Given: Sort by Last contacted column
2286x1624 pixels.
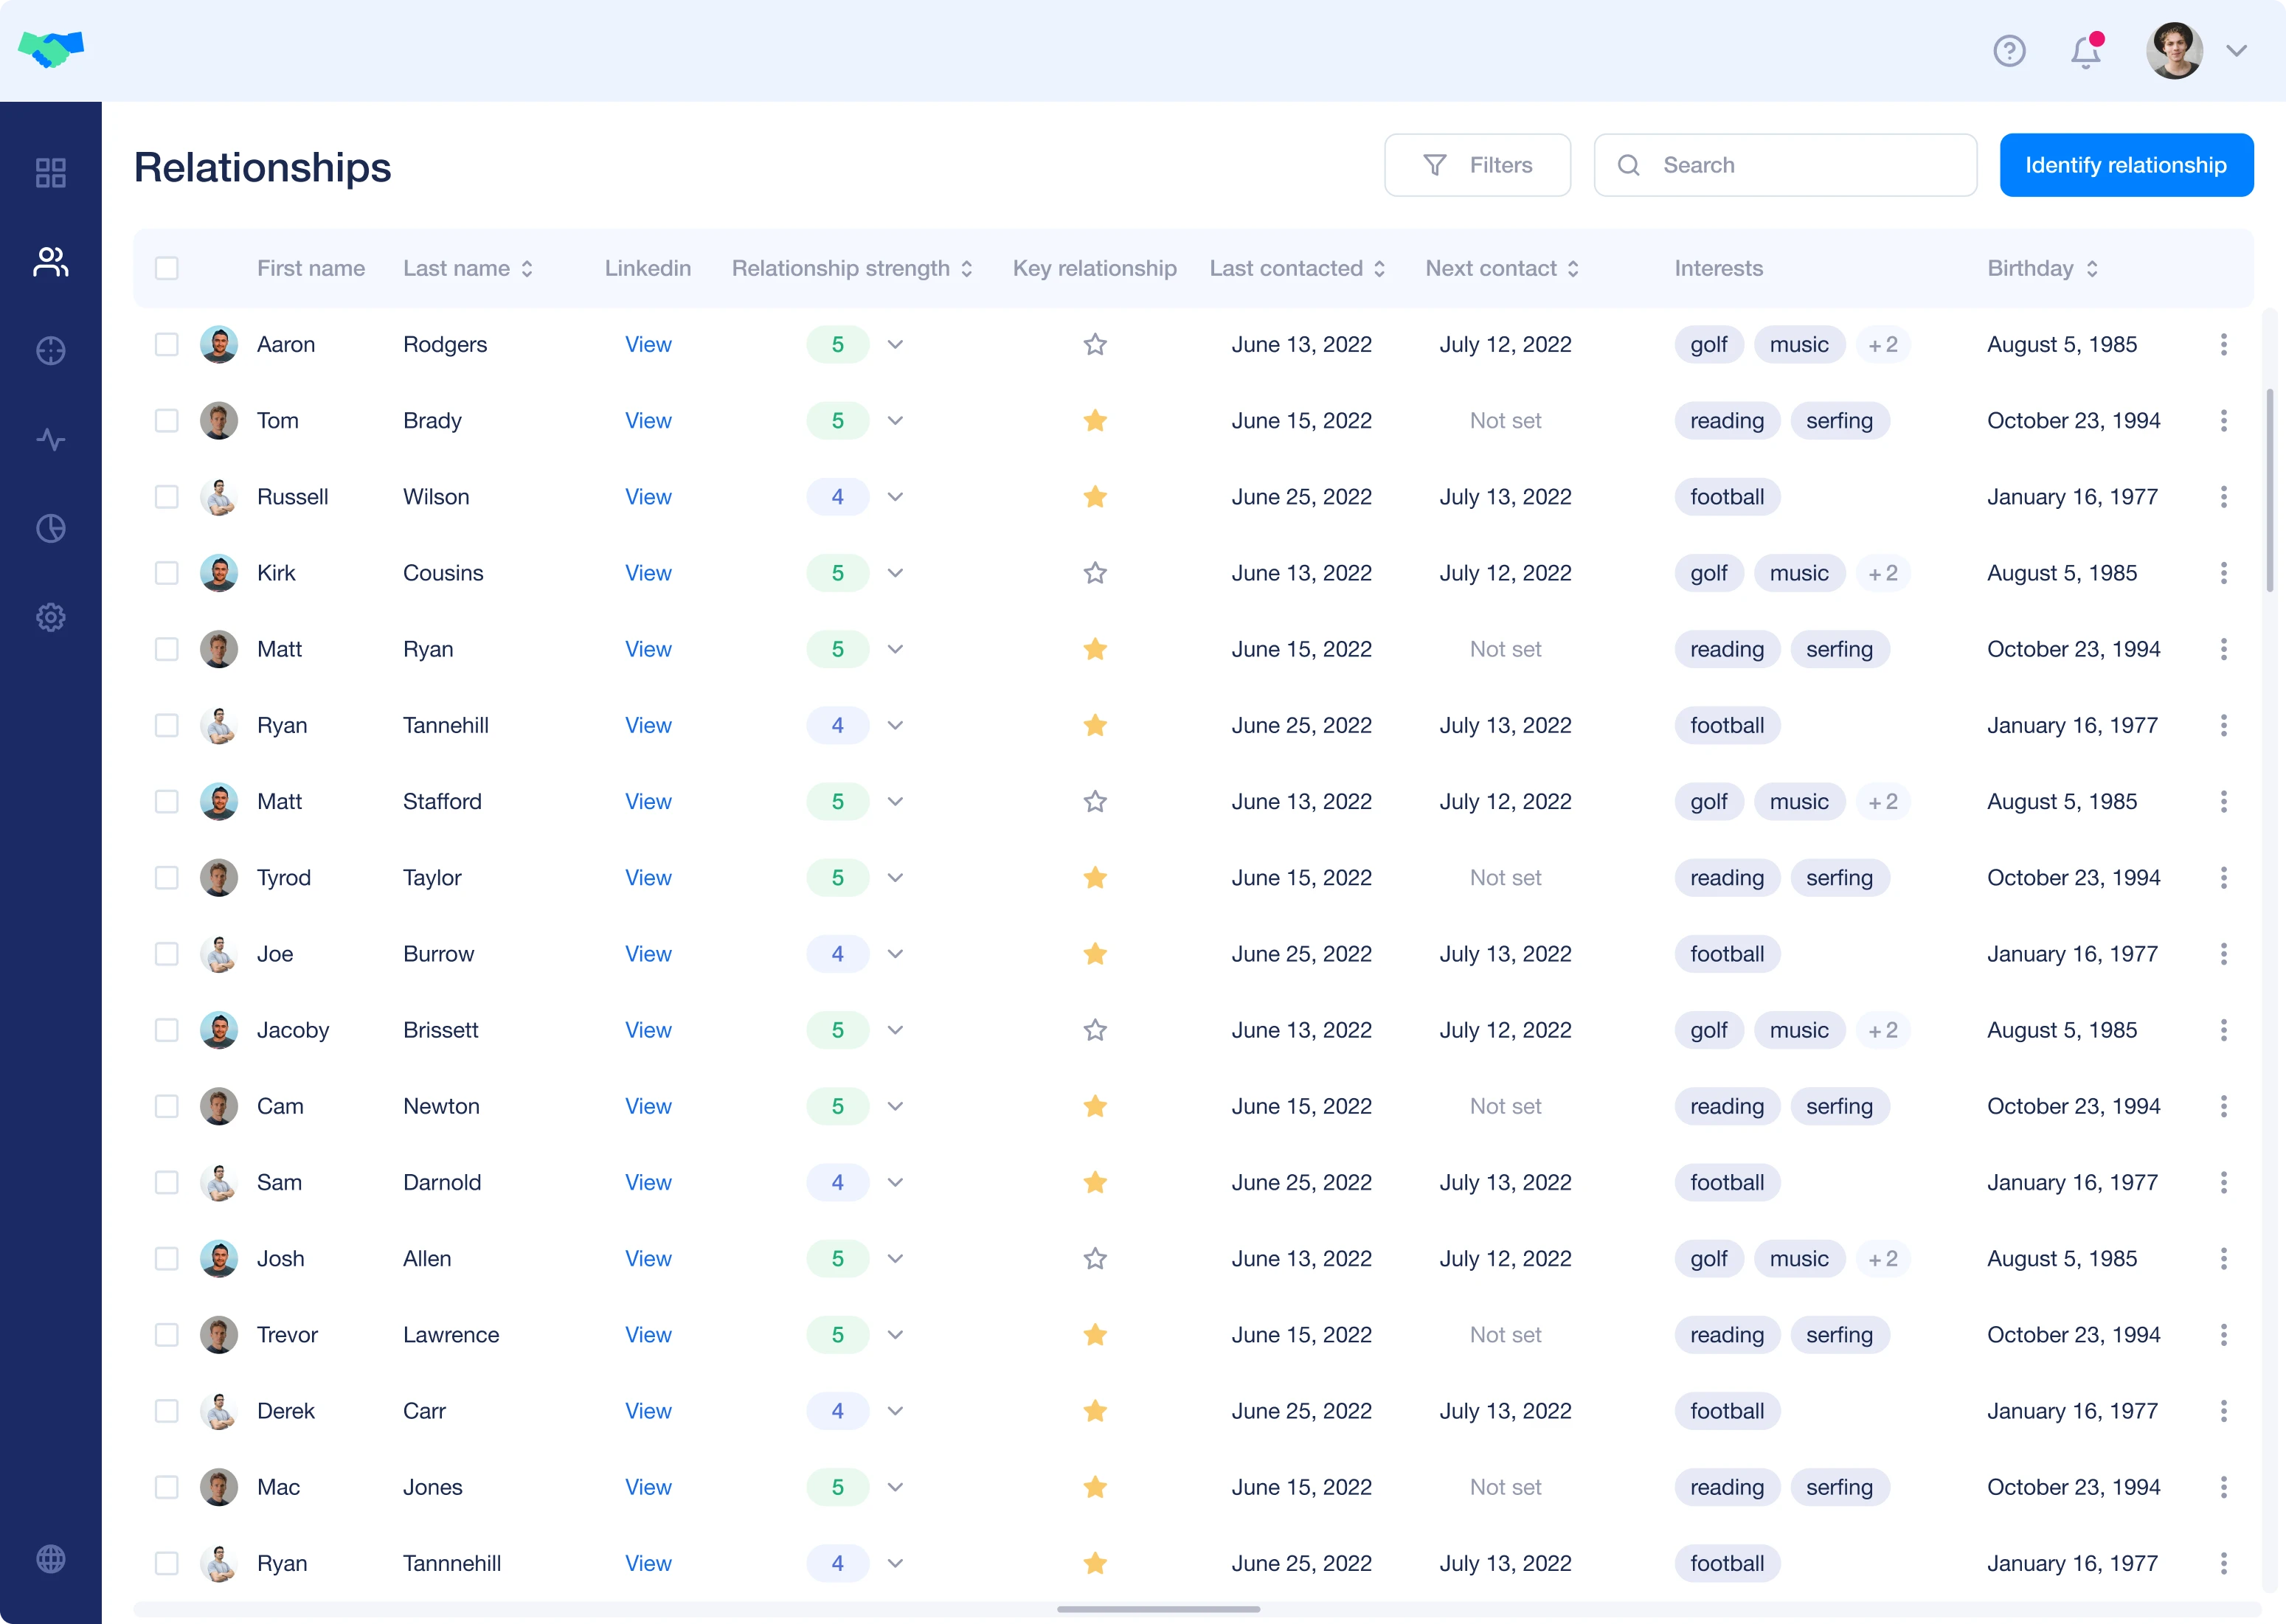Looking at the screenshot, I should (x=1297, y=269).
